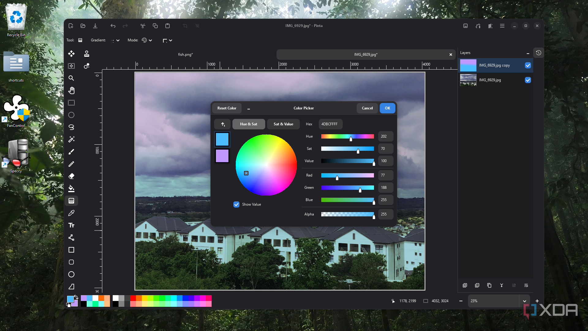
Task: Select the Zoom tool
Action: (71, 78)
